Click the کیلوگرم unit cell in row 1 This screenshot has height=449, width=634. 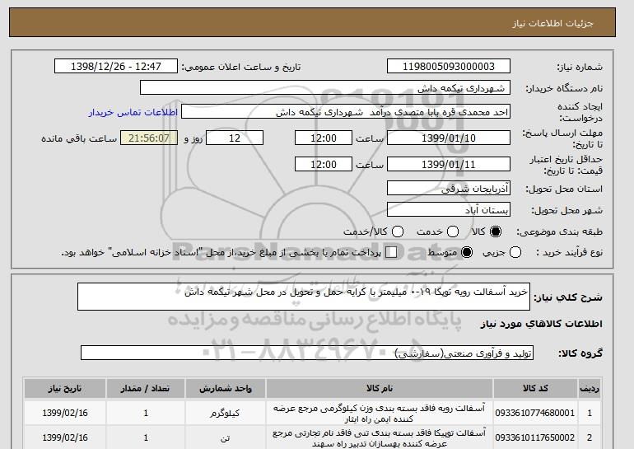pyautogui.click(x=226, y=413)
